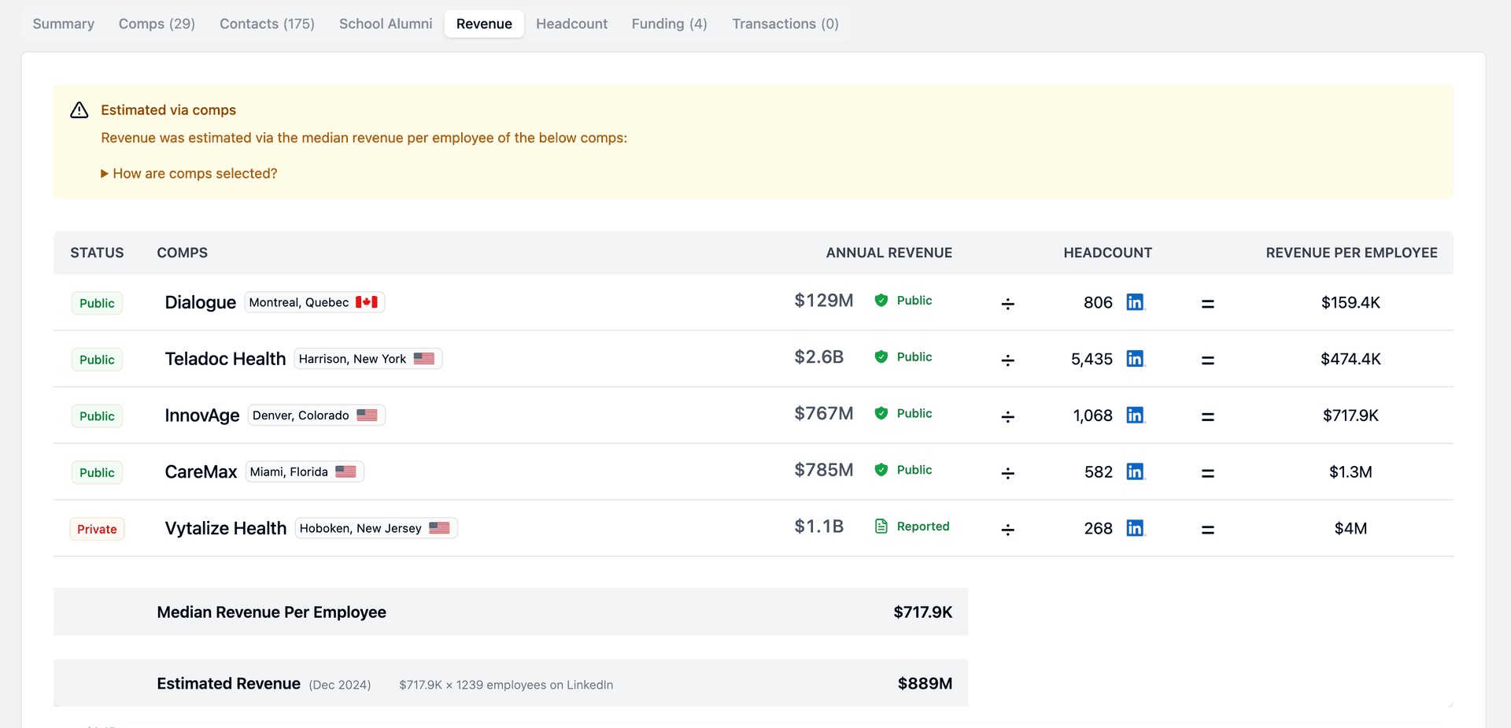Open LinkedIn icon beside CareMax headcount
The image size is (1511, 728).
pos(1135,471)
